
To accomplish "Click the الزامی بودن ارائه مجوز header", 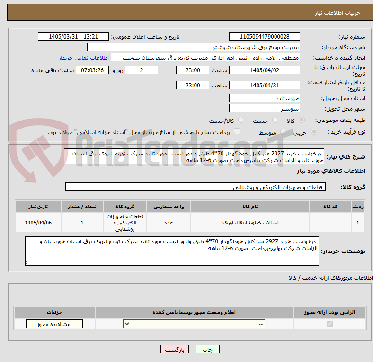I will (x=329, y=312).
